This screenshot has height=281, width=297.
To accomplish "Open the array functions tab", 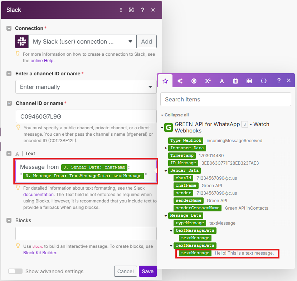I will pos(249,81).
